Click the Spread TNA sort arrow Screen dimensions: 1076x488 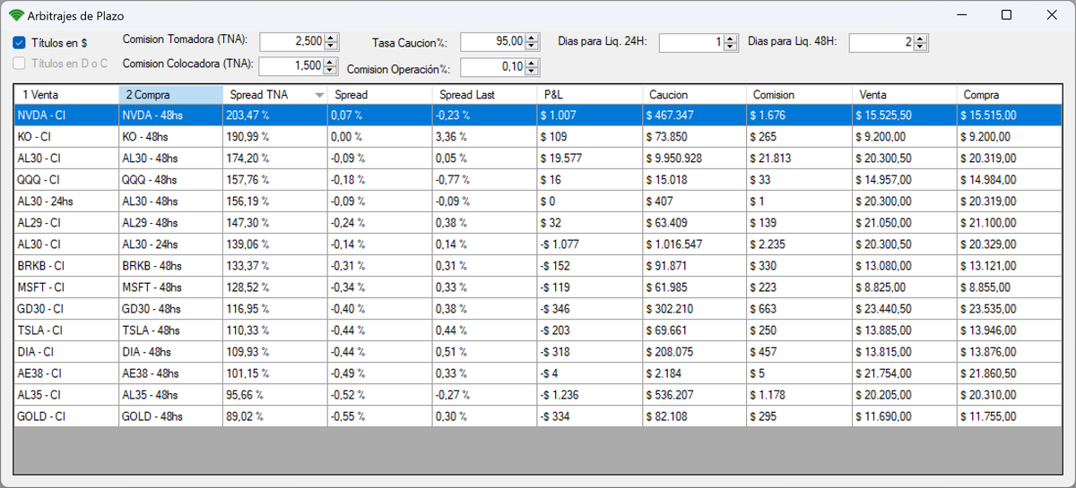[x=319, y=95]
